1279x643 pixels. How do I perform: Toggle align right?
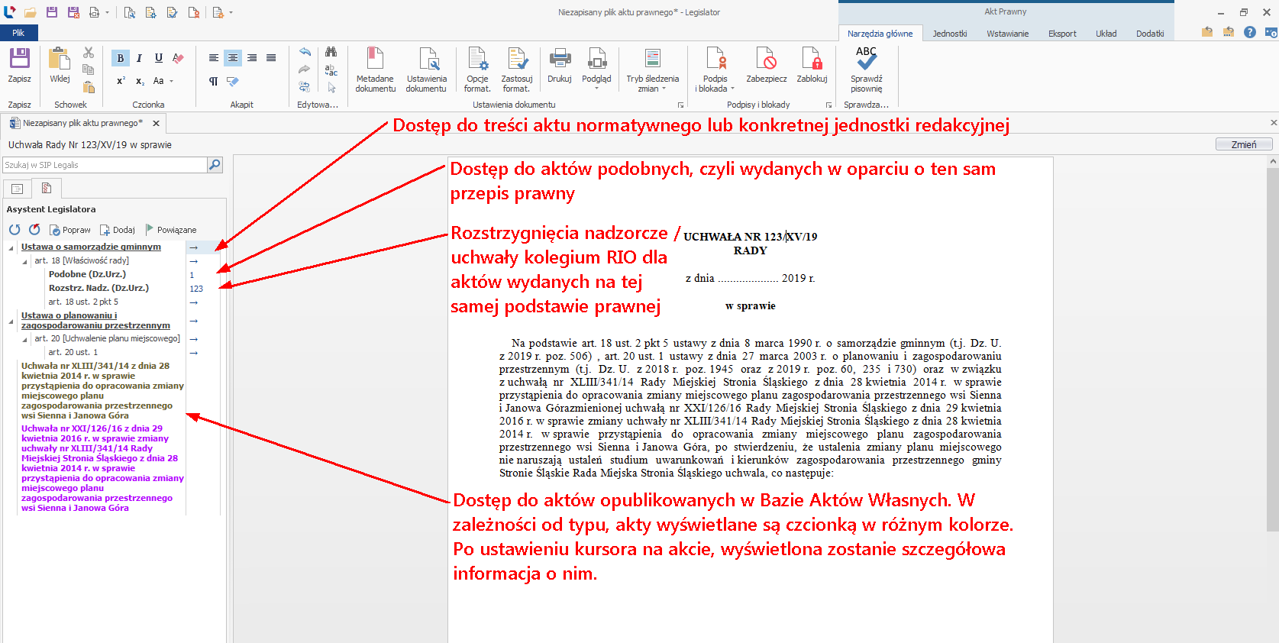point(252,58)
